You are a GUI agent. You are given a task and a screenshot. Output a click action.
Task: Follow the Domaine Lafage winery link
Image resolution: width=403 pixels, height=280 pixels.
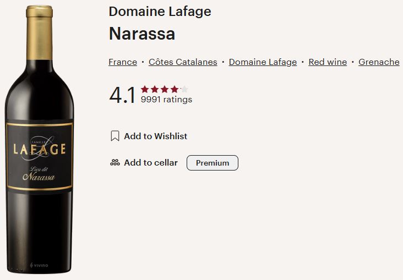coord(263,62)
